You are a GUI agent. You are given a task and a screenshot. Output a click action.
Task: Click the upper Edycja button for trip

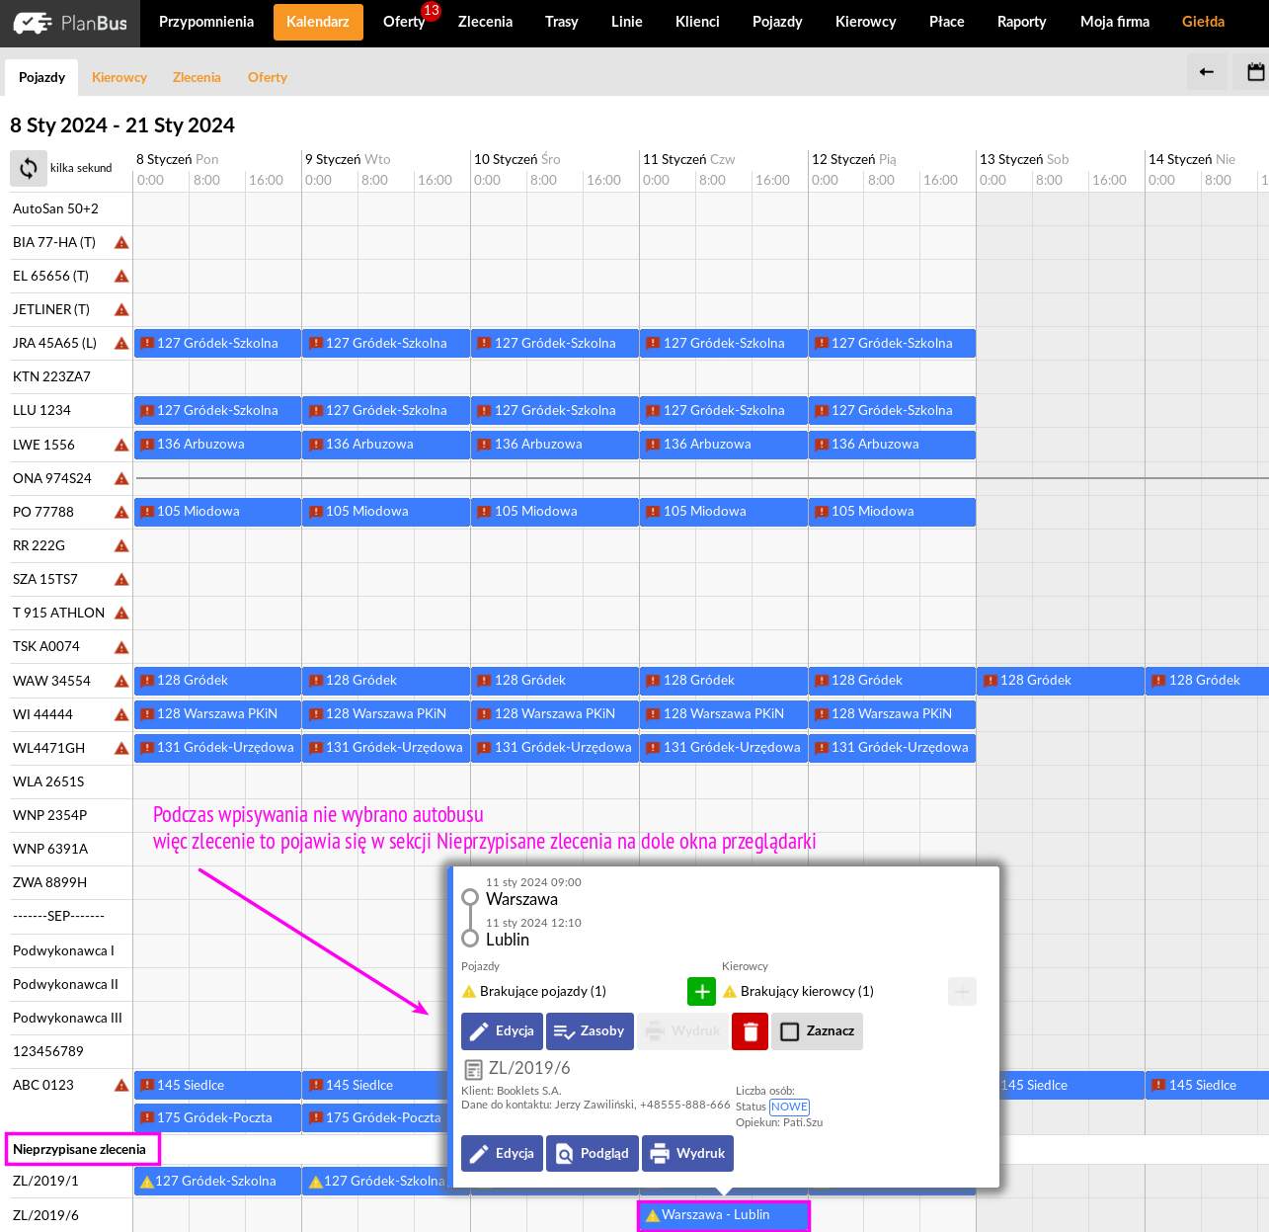pyautogui.click(x=502, y=1031)
